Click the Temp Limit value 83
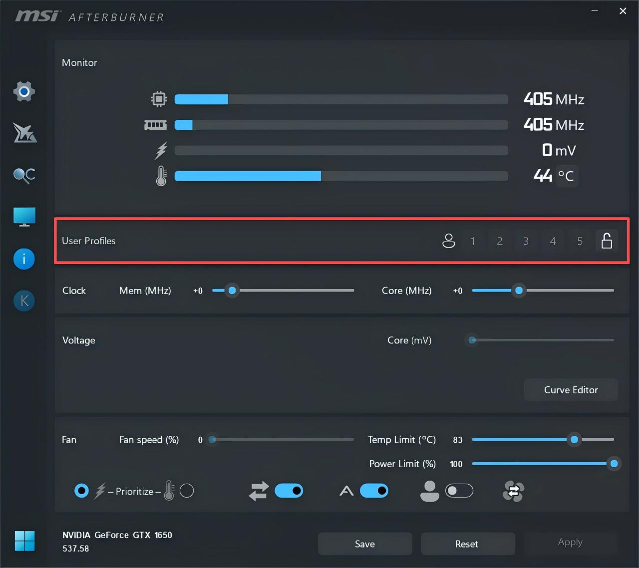639x568 pixels. click(x=458, y=440)
